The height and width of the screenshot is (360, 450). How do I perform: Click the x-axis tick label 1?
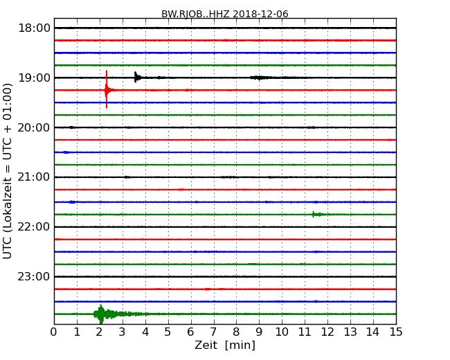77,332
